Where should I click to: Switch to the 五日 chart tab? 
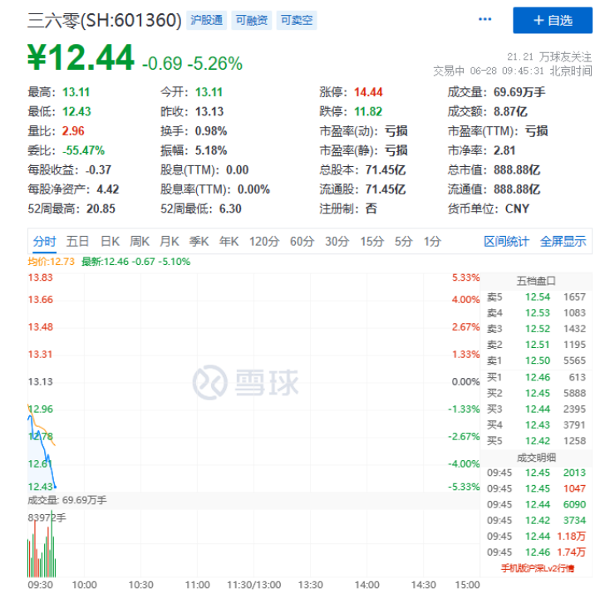pyautogui.click(x=78, y=242)
